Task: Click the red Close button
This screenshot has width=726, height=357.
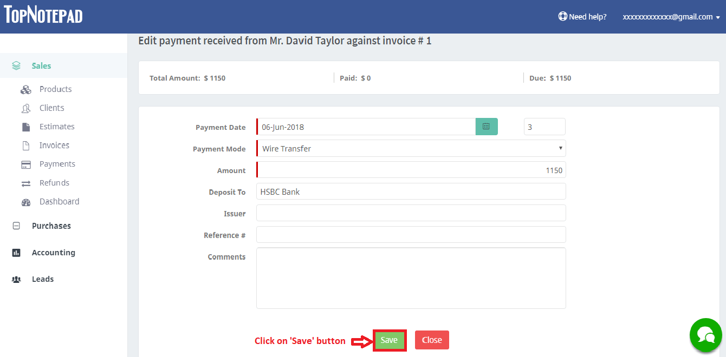Action: [432, 340]
